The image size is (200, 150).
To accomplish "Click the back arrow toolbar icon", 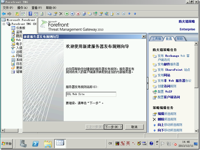I will 4,14.
